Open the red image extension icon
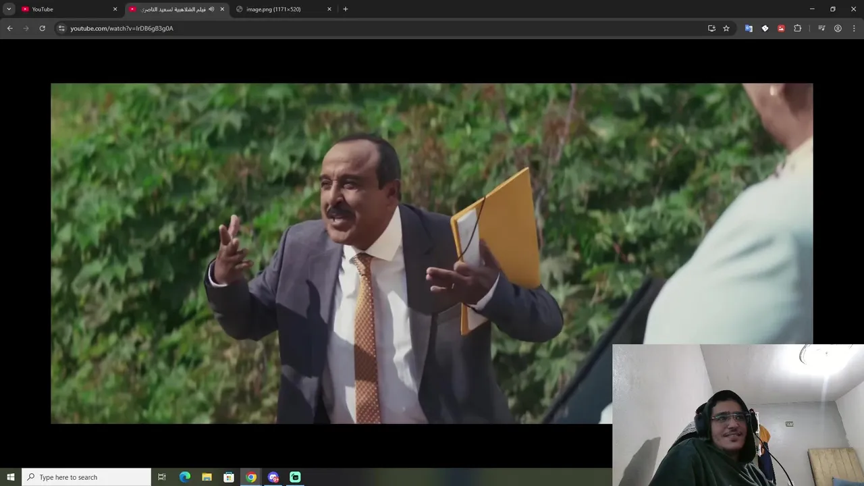Viewport: 864px width, 486px height. click(781, 28)
